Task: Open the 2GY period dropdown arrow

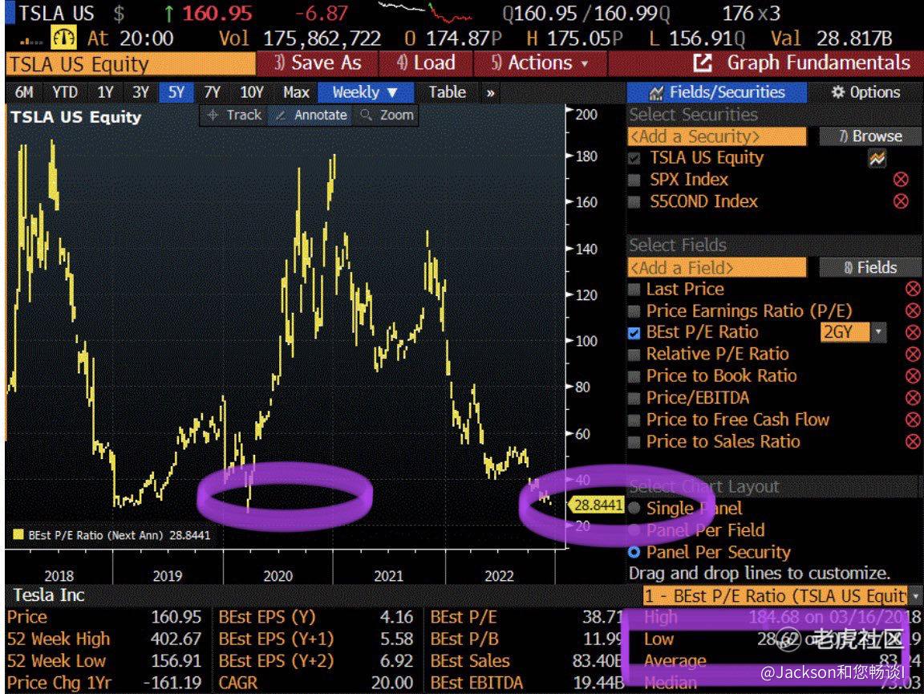Action: (878, 332)
